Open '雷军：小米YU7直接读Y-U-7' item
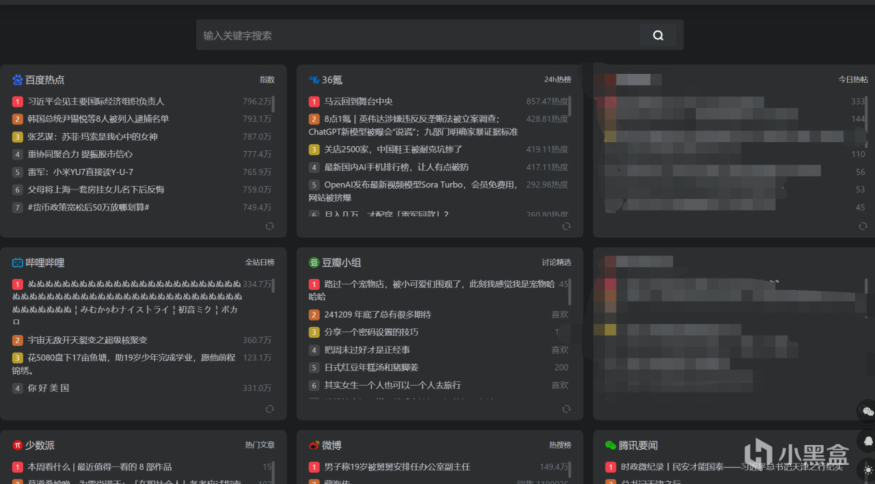 coord(80,172)
